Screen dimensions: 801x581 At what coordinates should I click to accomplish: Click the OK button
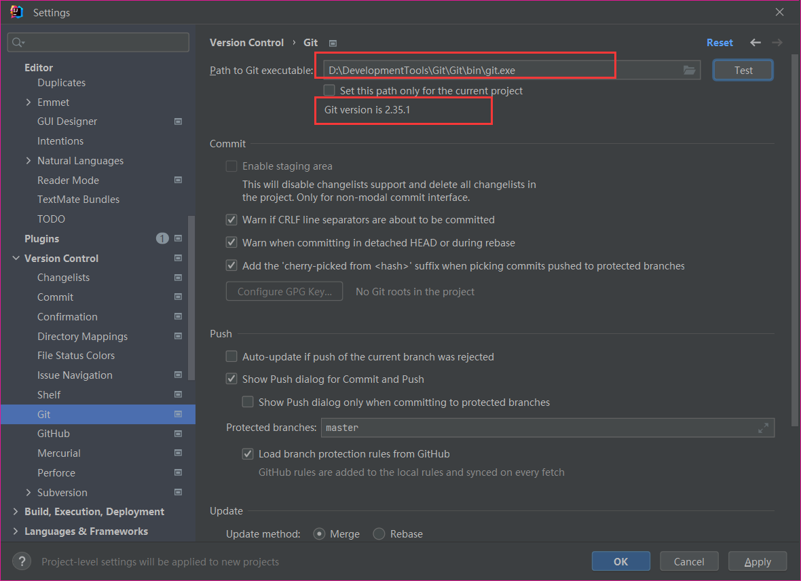[620, 561]
